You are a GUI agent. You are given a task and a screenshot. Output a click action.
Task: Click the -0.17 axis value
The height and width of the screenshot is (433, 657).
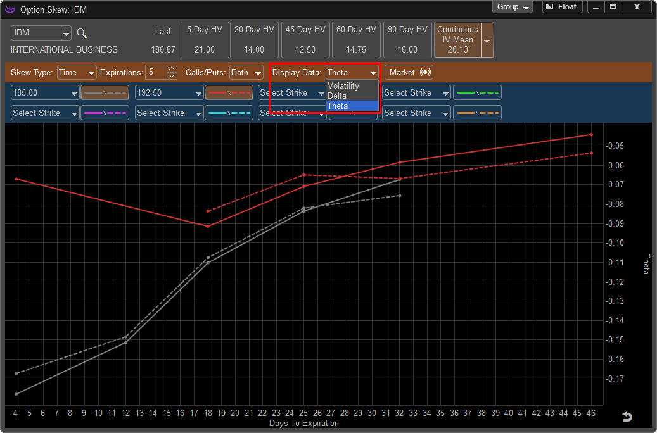[x=615, y=379]
